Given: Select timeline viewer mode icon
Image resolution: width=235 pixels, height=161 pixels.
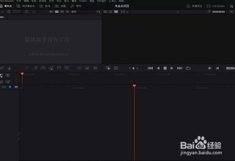Looking at the screenshot, I should pos(116,12).
